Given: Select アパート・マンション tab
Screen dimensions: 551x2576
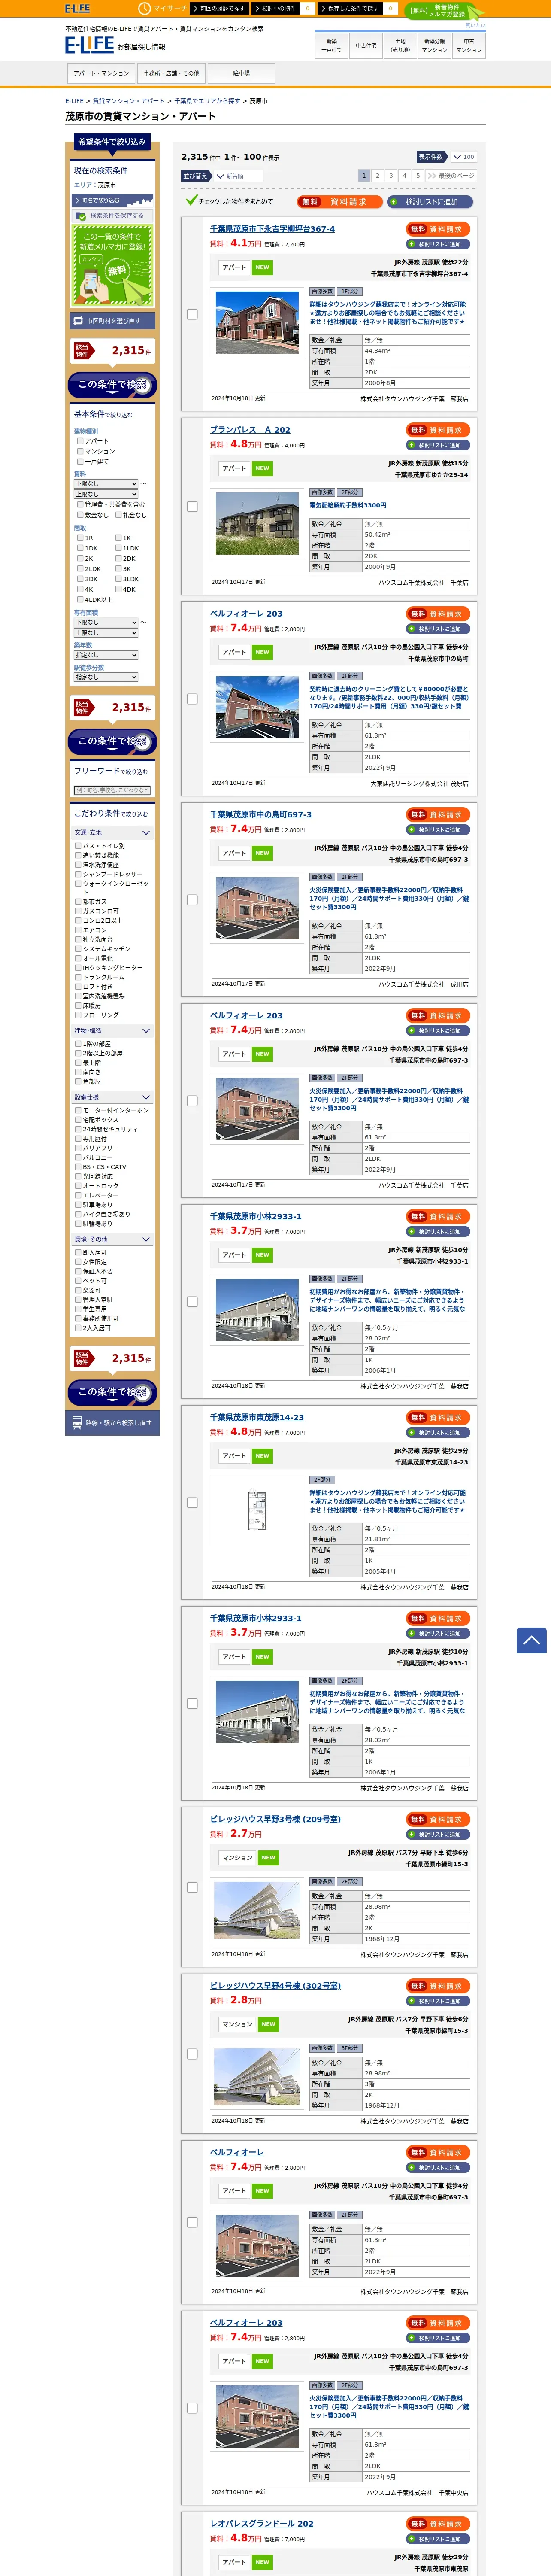Looking at the screenshot, I should pyautogui.click(x=101, y=73).
